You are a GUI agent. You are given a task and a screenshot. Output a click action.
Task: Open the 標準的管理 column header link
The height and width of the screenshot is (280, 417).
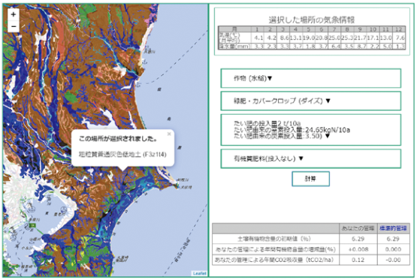[393, 228]
